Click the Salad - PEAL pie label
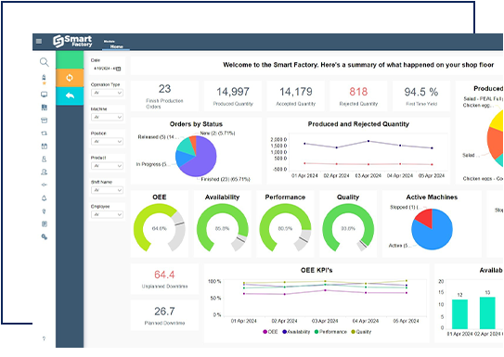The image size is (504, 357). click(x=484, y=99)
